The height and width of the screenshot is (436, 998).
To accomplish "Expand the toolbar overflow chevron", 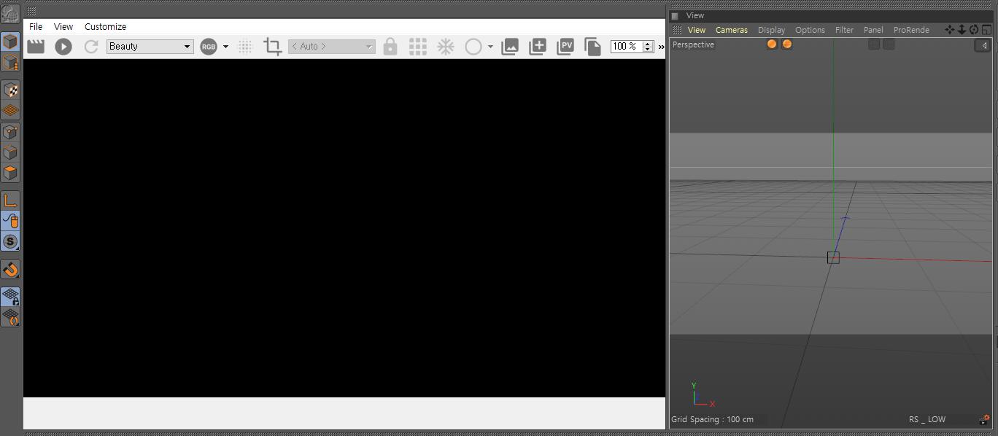I will (661, 47).
